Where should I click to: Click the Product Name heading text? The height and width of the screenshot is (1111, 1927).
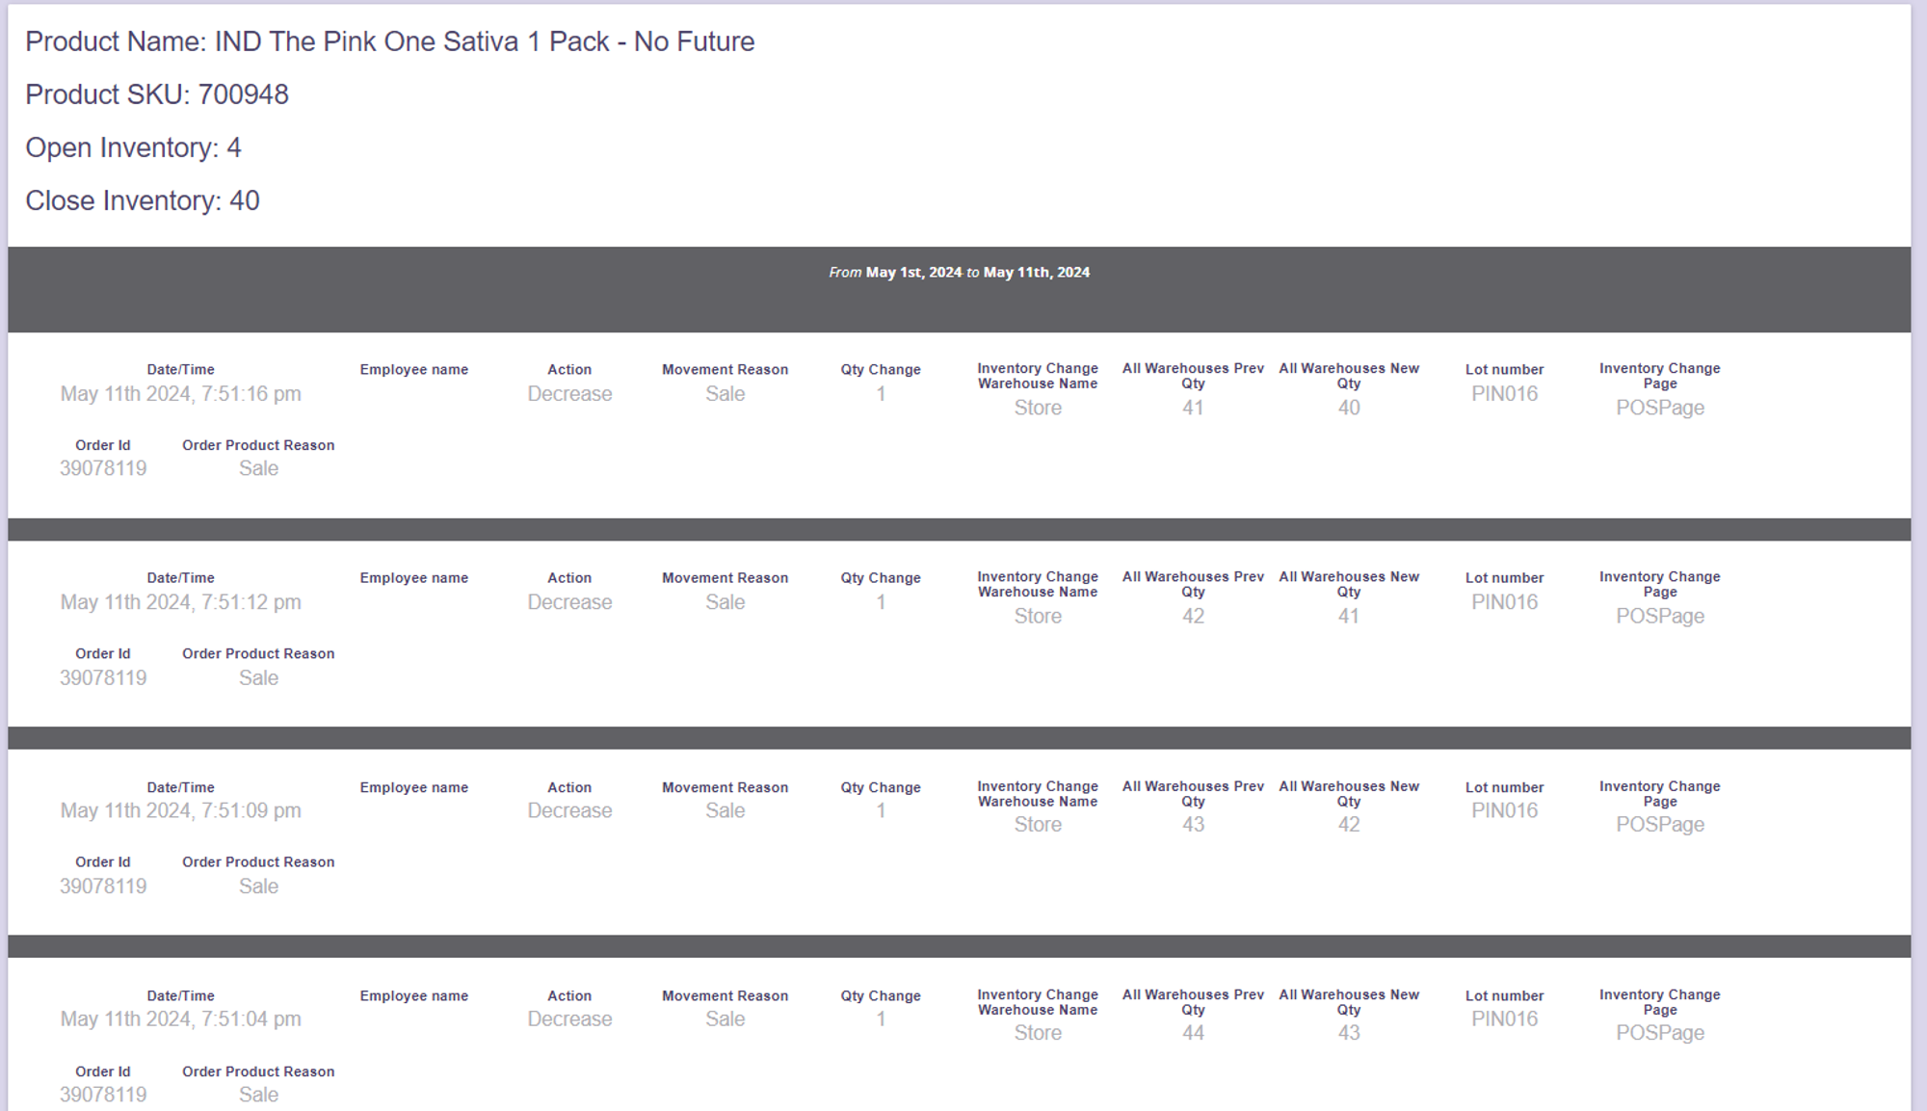click(389, 41)
